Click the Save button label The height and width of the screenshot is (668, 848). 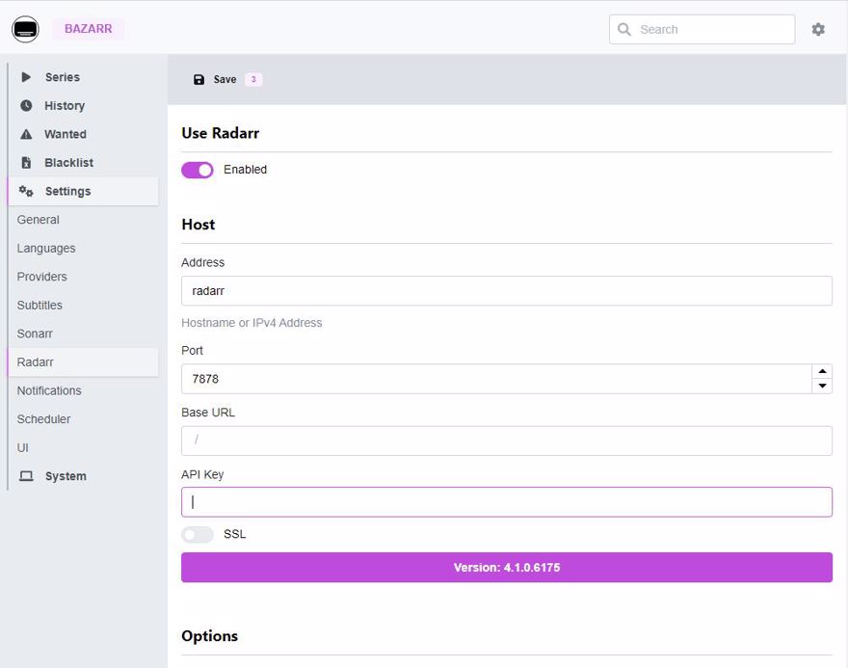coord(225,79)
